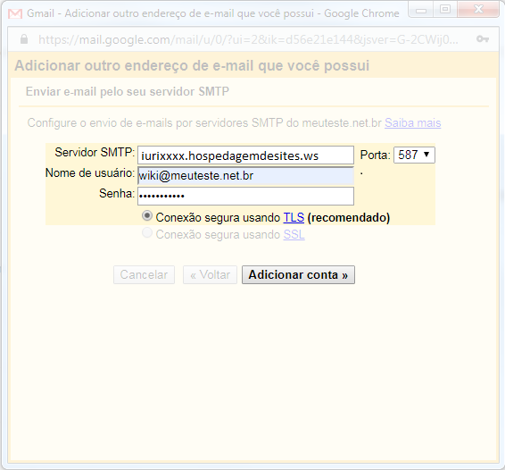Click into the Senha password field
The height and width of the screenshot is (470, 505).
(x=245, y=196)
